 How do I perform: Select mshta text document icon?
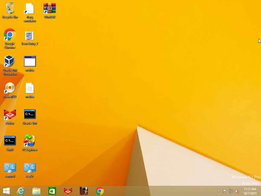[x=30, y=90]
